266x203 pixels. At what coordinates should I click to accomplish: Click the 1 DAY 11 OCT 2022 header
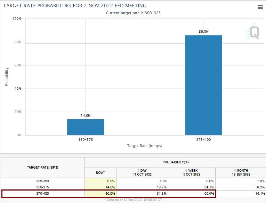click(142, 172)
